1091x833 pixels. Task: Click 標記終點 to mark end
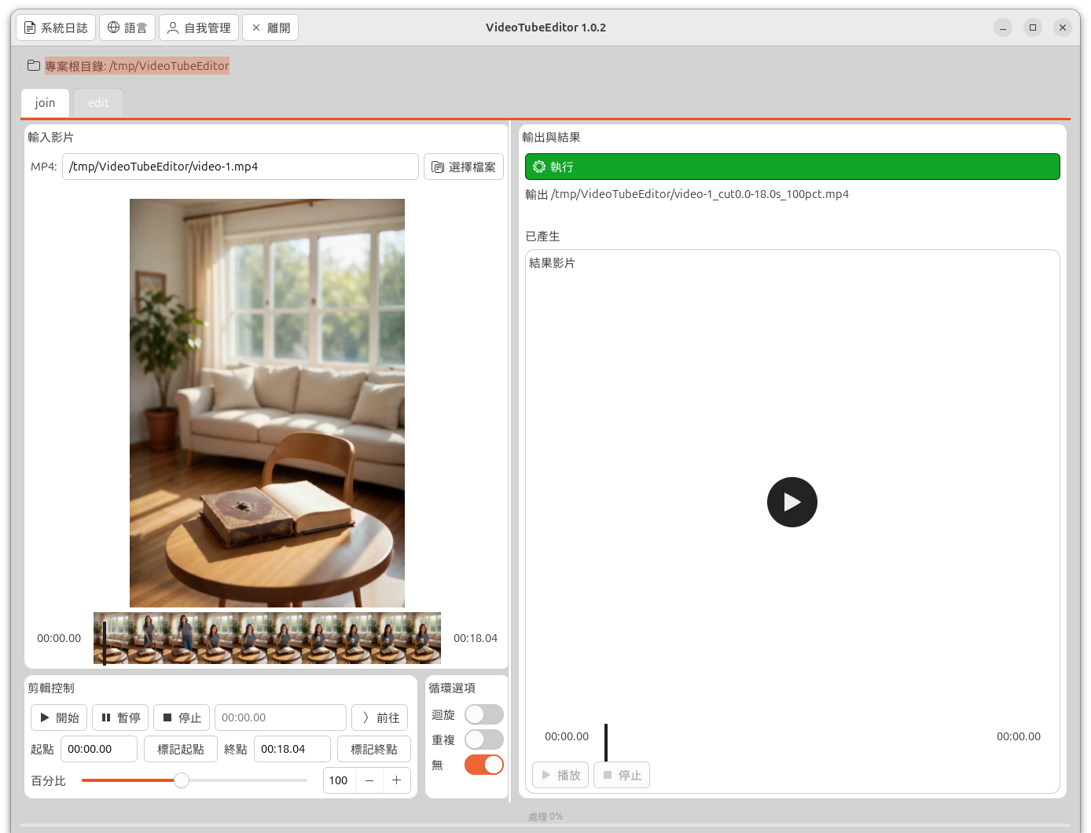[374, 749]
